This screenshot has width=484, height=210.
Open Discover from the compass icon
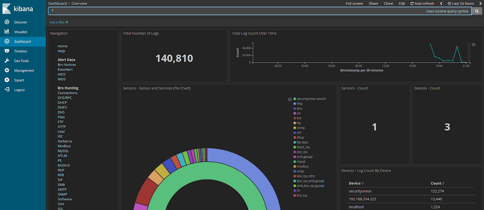[x=7, y=22]
